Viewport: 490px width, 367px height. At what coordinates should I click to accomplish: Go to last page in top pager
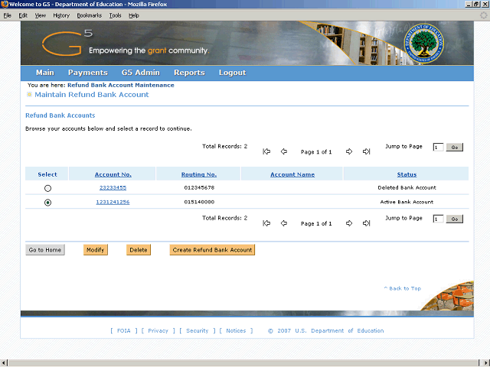[366, 151]
